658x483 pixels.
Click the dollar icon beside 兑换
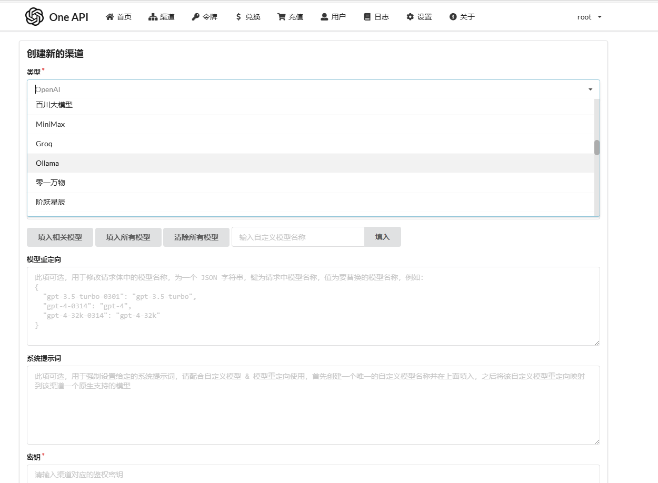pyautogui.click(x=238, y=17)
